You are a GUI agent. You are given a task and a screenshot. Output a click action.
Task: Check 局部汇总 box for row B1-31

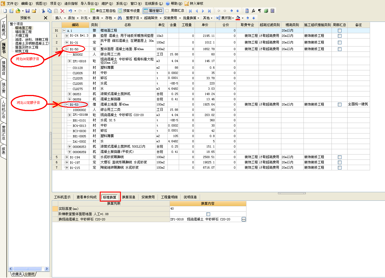(x=340, y=42)
